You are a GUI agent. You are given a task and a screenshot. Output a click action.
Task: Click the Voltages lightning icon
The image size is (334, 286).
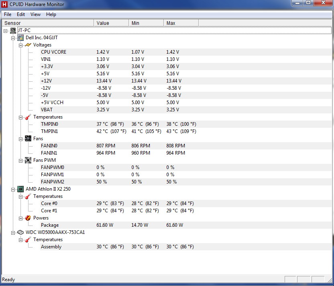28,45
